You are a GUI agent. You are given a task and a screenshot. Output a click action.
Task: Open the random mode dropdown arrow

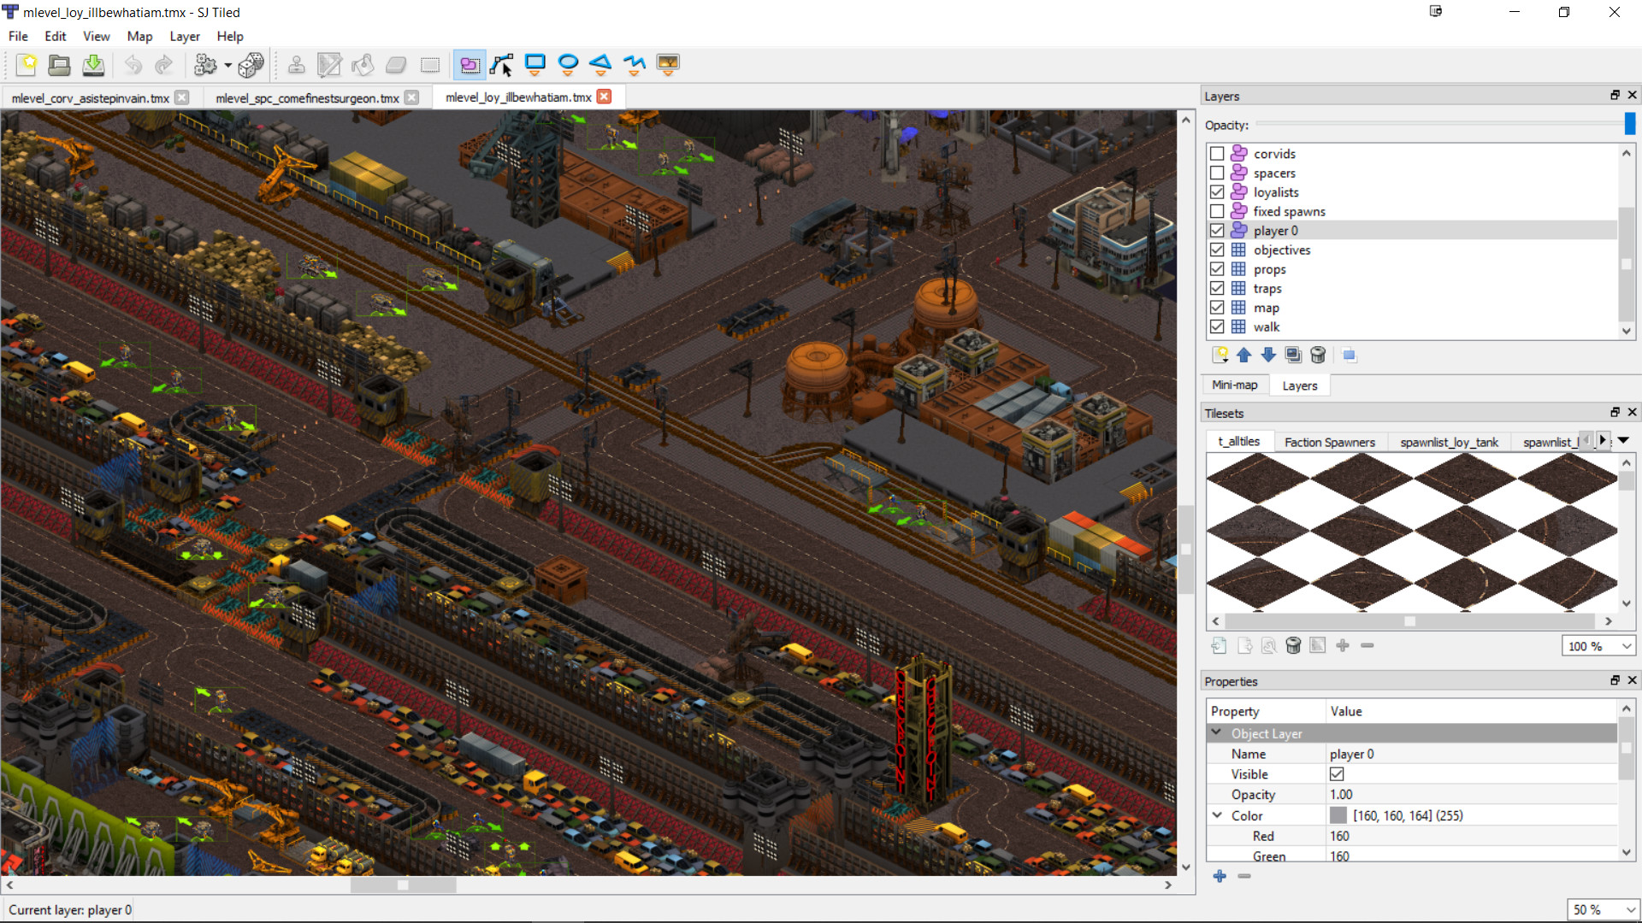click(227, 64)
